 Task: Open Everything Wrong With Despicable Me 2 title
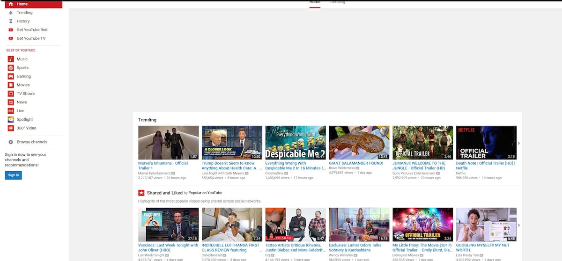tap(295, 166)
